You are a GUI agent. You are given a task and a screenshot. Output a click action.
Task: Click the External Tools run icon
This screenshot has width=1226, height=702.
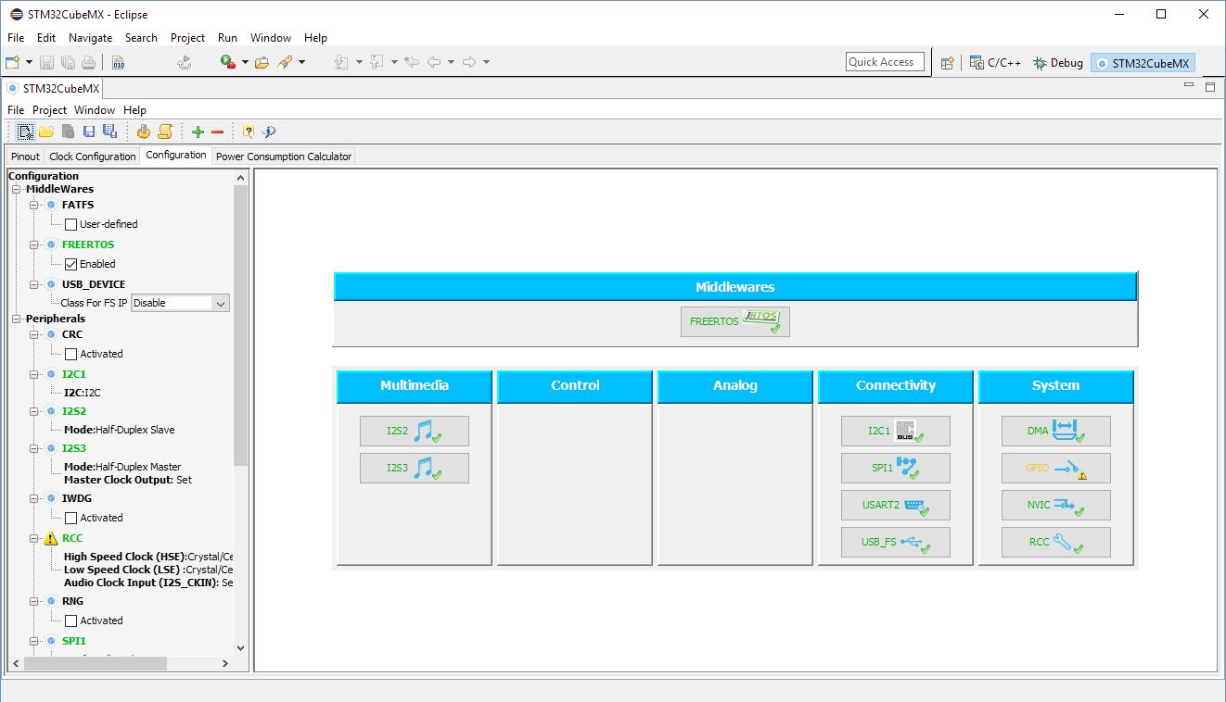pos(228,62)
